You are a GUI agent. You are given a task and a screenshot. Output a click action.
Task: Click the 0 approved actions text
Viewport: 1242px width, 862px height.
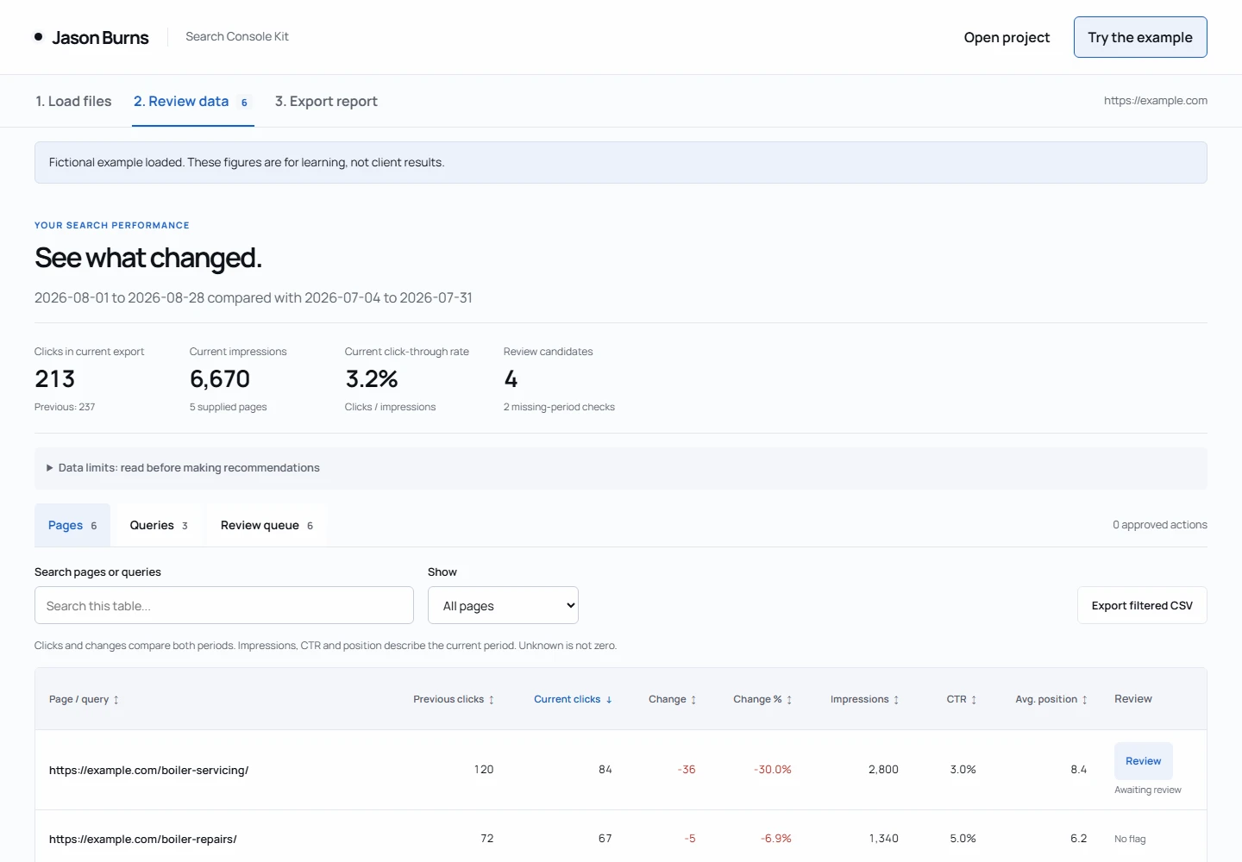[x=1160, y=525]
